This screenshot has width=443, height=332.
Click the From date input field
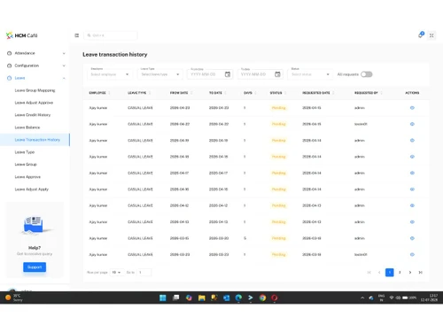[x=210, y=74]
